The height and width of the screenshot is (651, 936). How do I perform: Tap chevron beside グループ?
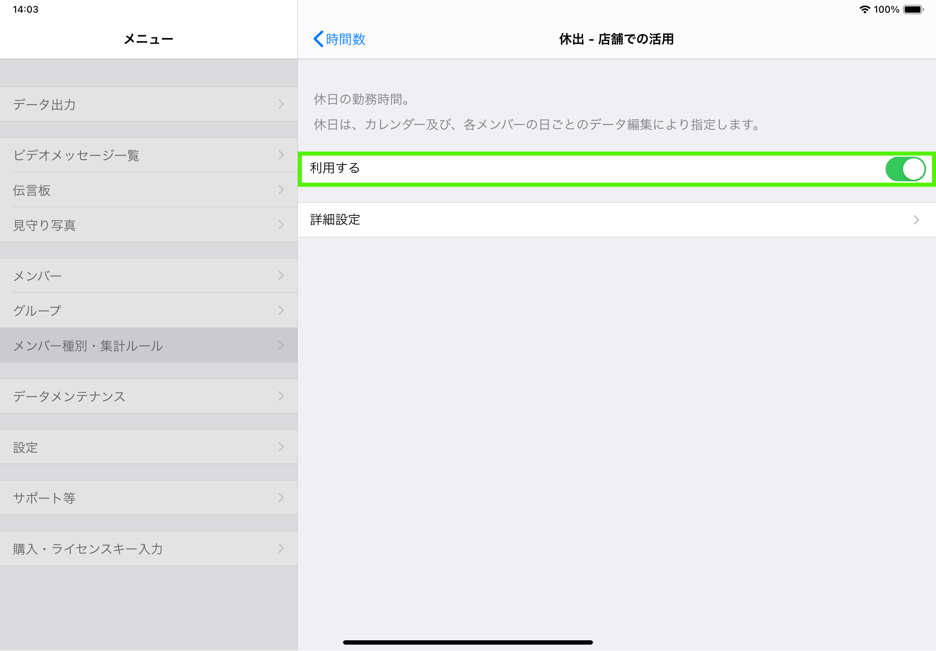click(x=281, y=310)
